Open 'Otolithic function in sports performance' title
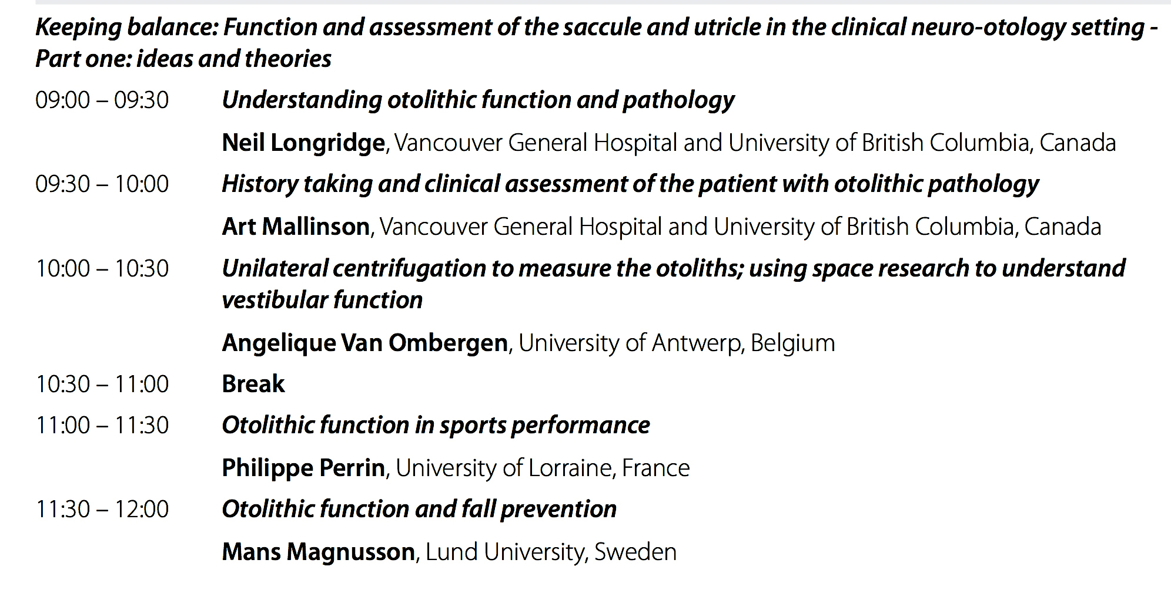 pos(436,426)
